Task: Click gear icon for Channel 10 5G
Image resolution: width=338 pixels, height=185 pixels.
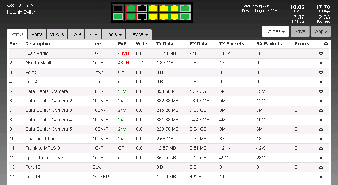Action: pyautogui.click(x=321, y=139)
